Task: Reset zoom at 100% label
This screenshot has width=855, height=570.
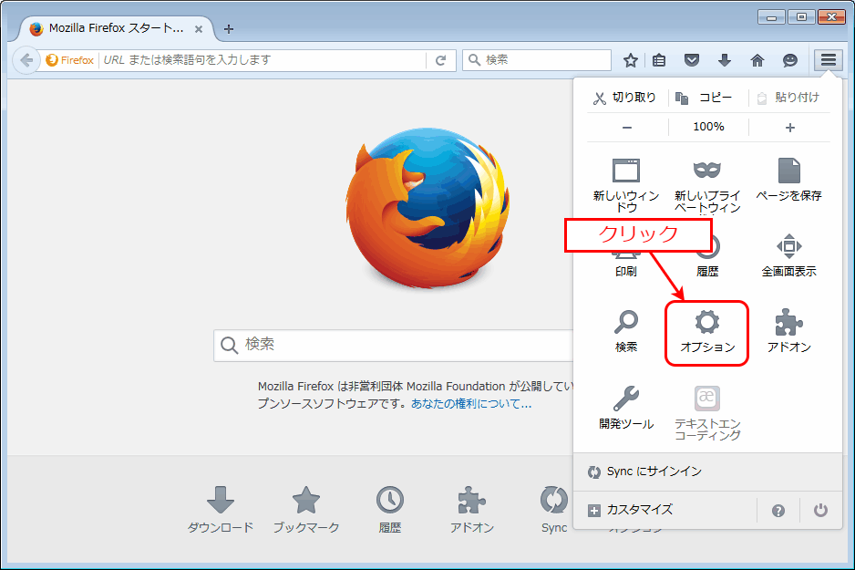Action: 708,127
